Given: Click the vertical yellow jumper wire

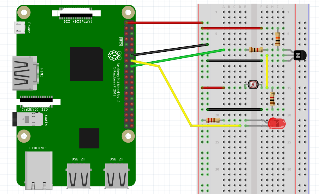Looking at the screenshot, I should [x=267, y=71].
